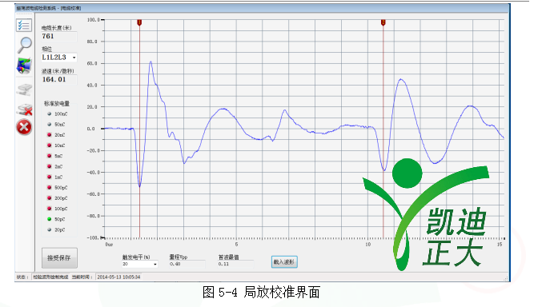This screenshot has width=538, height=307.
Task: Select the 100nC standard discharge option
Action: (58, 114)
